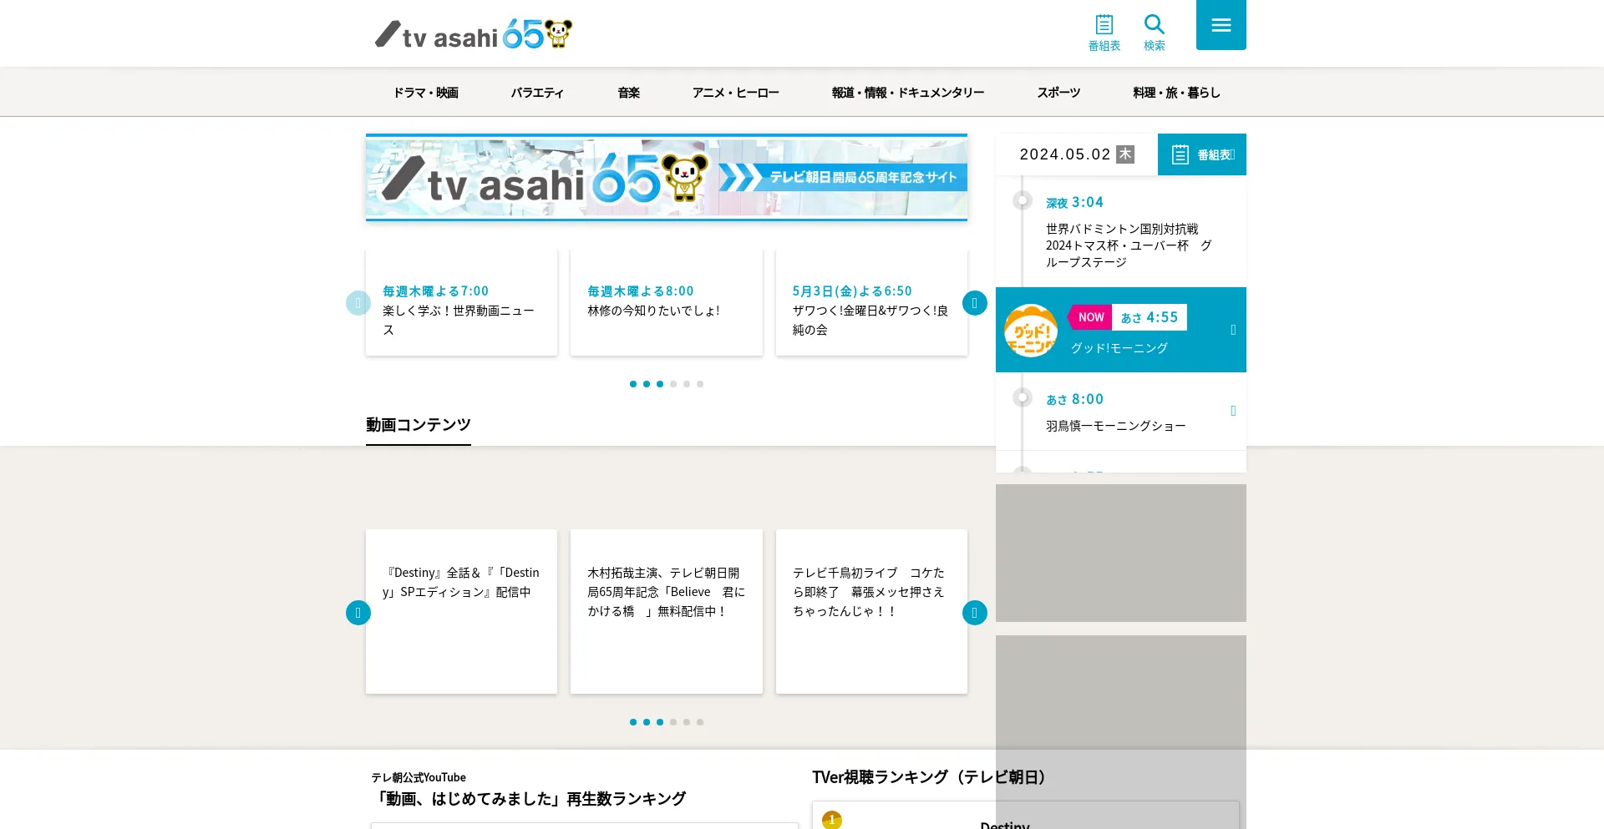The height and width of the screenshot is (829, 1604).
Task: Open the 番組表 button beside the date
Action: click(1202, 154)
